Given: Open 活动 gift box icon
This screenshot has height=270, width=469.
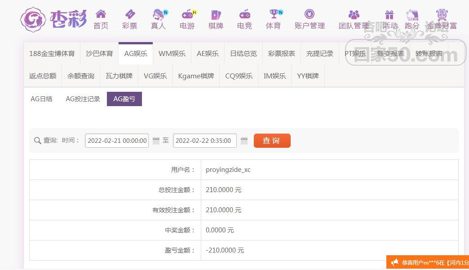Looking at the screenshot, I should pyautogui.click(x=389, y=14).
